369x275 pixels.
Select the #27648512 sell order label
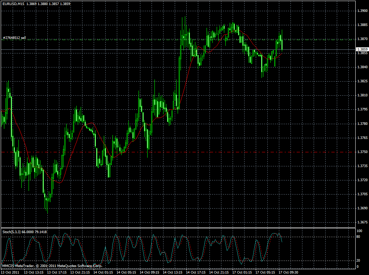[x=14, y=38]
